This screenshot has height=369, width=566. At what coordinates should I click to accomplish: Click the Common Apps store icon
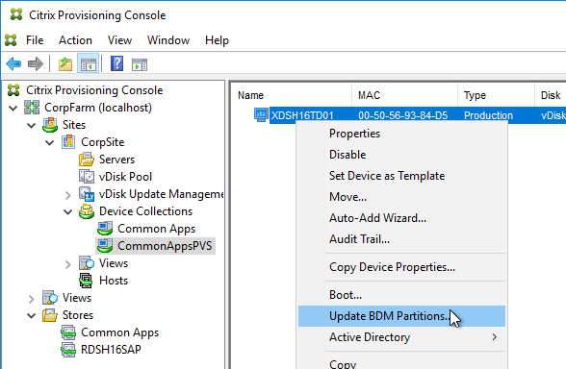pyautogui.click(x=68, y=332)
